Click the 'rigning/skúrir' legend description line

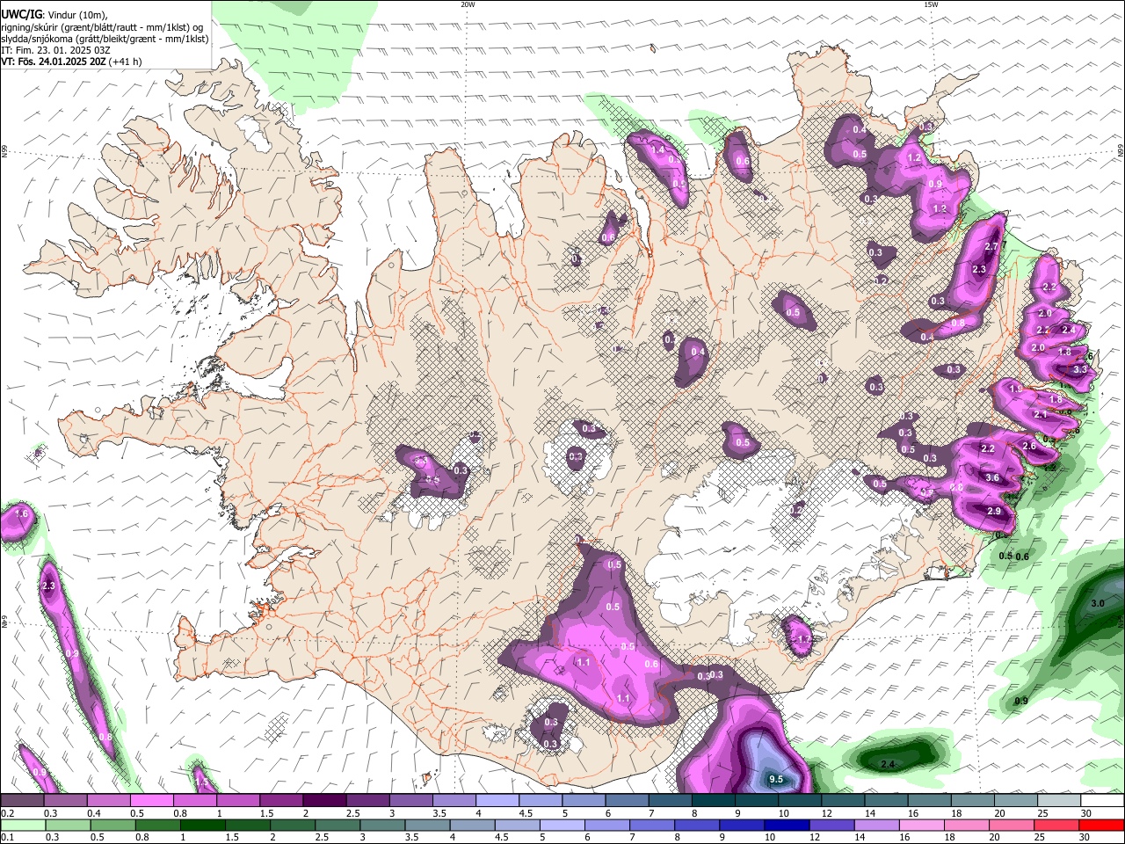[x=104, y=26]
